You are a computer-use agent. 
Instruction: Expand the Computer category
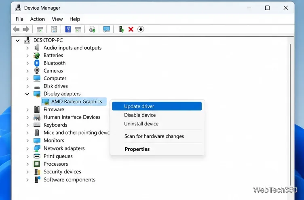27,79
